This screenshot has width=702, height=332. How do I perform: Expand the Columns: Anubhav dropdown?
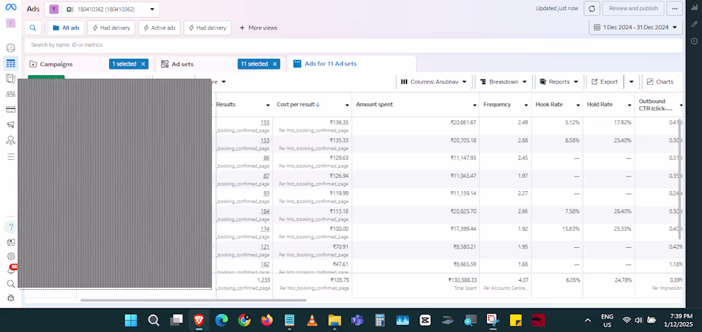[434, 82]
